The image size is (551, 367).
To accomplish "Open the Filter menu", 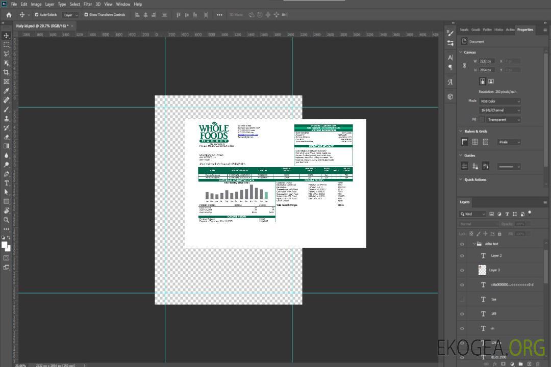I will click(x=88, y=4).
